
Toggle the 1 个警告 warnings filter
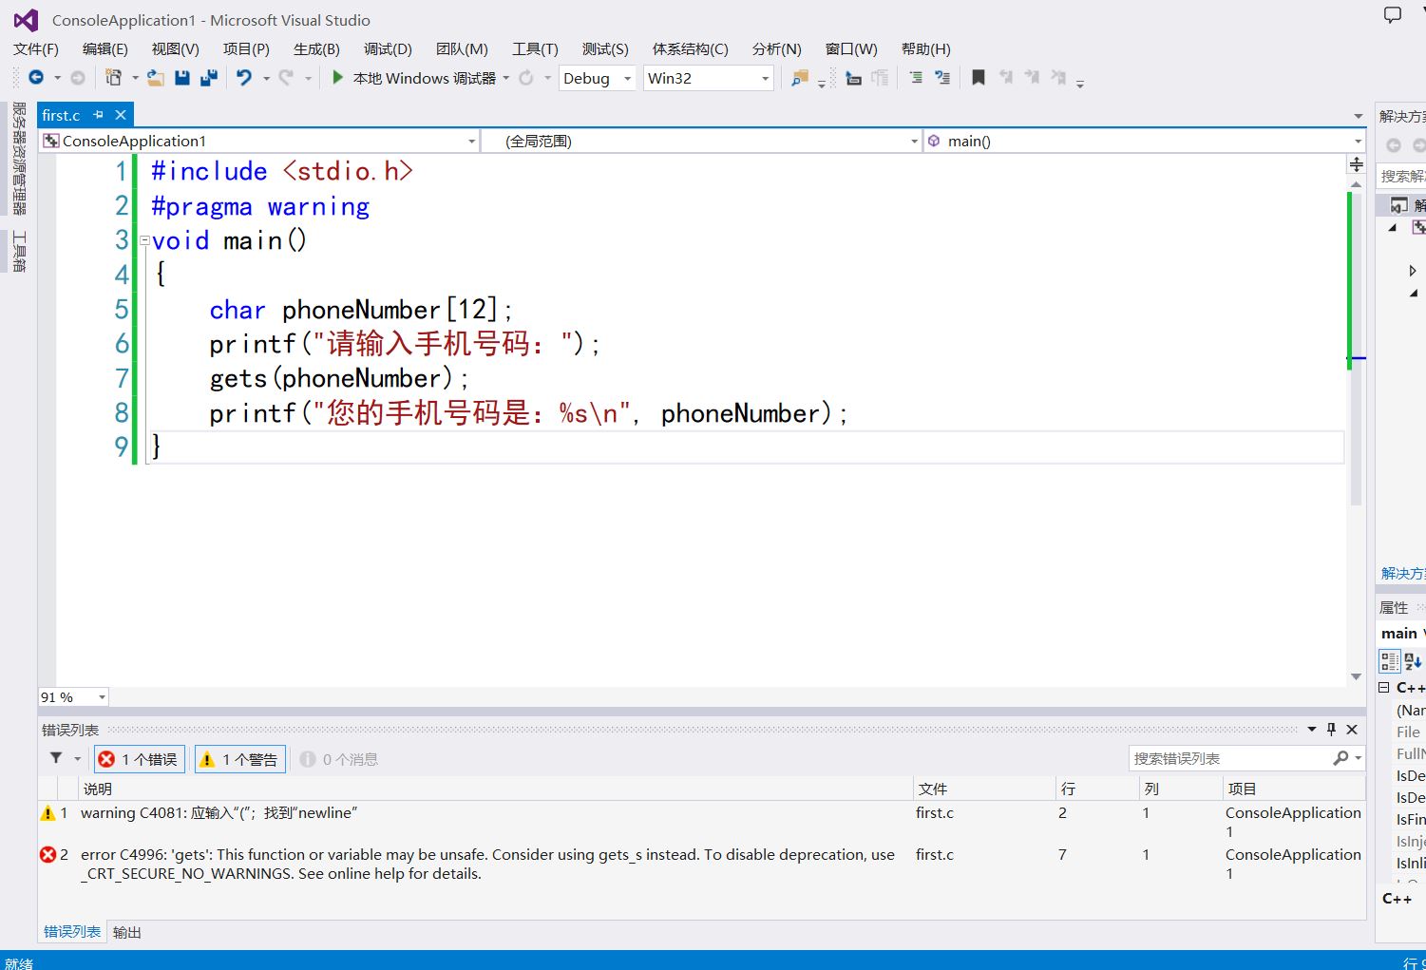coord(241,759)
